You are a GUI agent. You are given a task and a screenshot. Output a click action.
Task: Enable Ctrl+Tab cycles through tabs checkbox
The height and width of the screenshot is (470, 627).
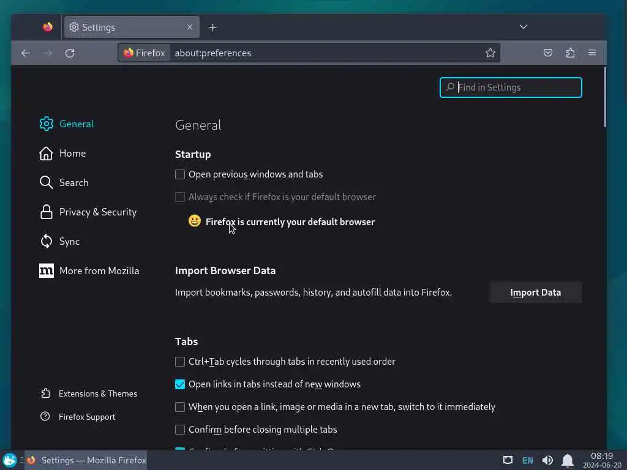[x=180, y=362]
